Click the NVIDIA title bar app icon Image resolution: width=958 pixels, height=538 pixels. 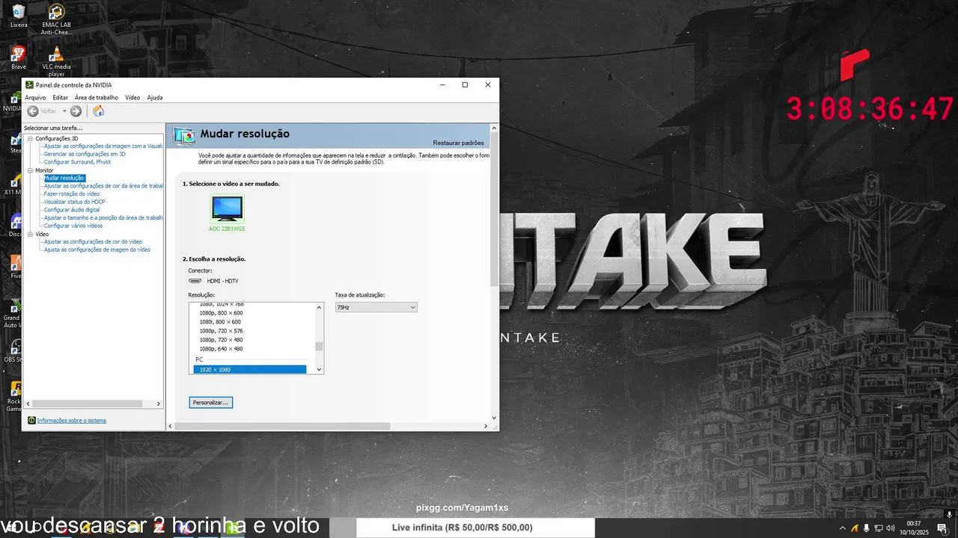(29, 84)
